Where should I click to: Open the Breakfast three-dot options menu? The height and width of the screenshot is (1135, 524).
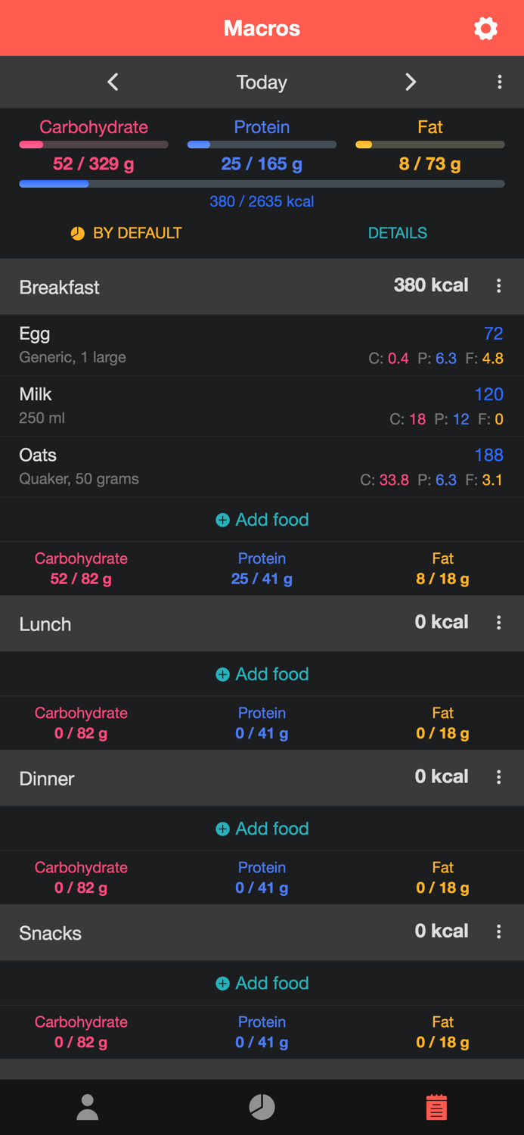pos(499,286)
